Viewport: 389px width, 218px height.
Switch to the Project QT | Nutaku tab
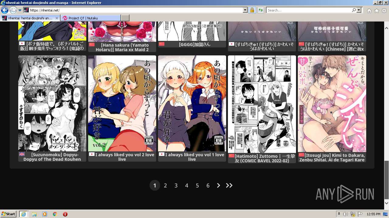point(91,18)
